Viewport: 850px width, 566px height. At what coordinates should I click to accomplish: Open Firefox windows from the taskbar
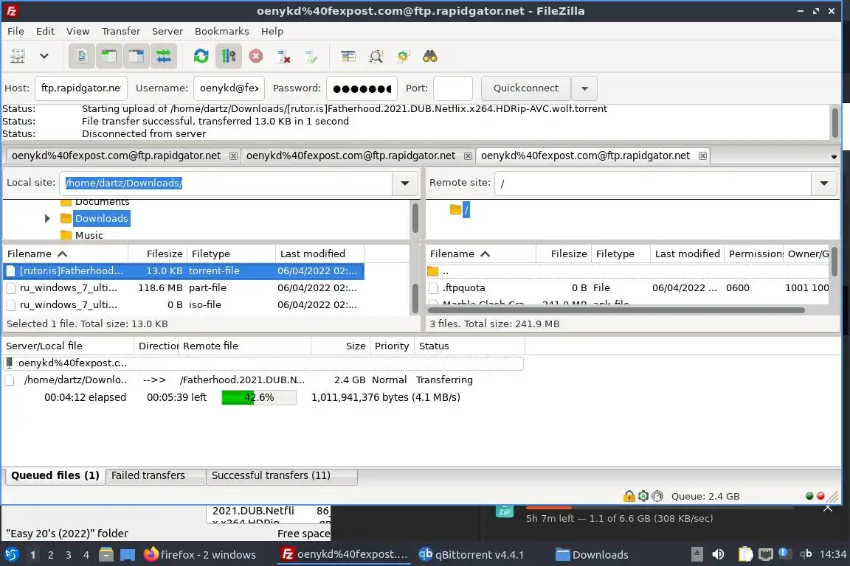pyautogui.click(x=199, y=554)
